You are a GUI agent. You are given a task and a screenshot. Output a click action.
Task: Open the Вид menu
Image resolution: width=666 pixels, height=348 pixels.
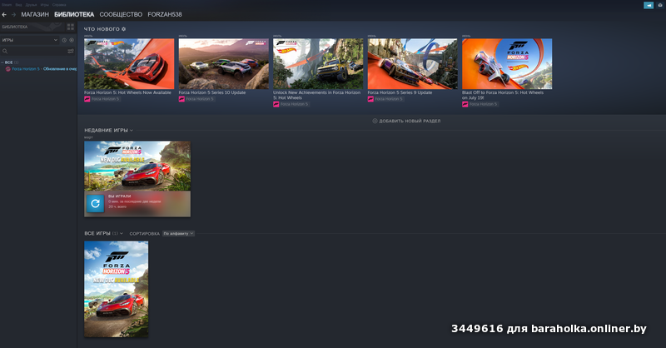point(18,5)
